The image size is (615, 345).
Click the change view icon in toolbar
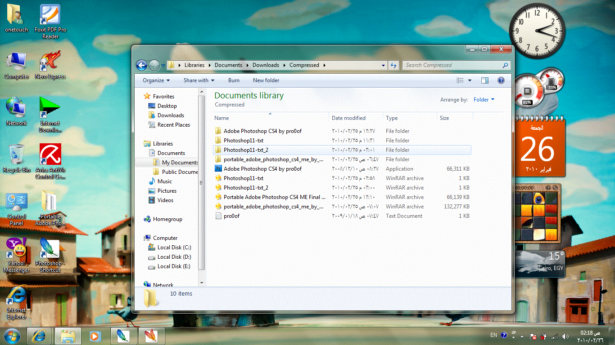pyautogui.click(x=460, y=80)
